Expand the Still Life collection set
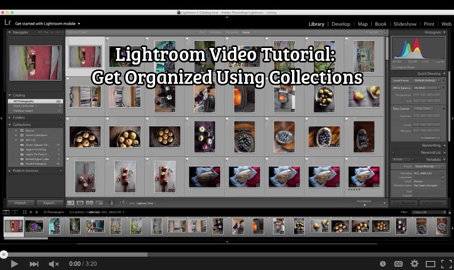Viewport: 454px width, 270px height. coord(16,140)
